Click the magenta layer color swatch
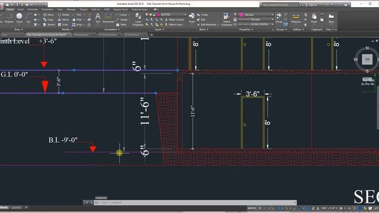 click(x=159, y=15)
